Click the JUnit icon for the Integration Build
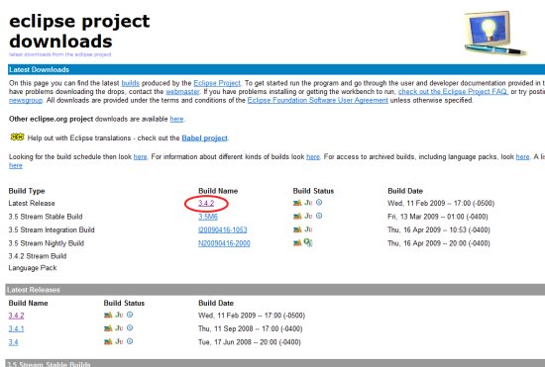This screenshot has height=367, width=545. [308, 229]
